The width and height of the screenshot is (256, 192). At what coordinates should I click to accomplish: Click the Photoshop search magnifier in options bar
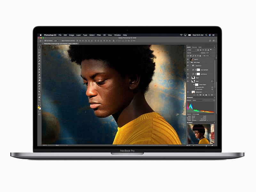click(x=210, y=41)
